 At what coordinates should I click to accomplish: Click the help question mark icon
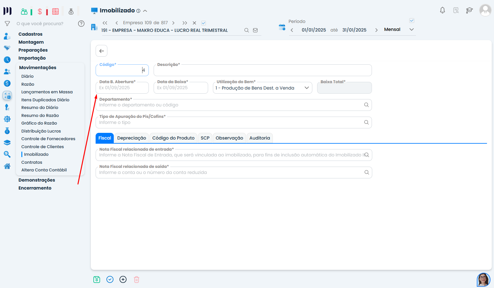pos(81,24)
